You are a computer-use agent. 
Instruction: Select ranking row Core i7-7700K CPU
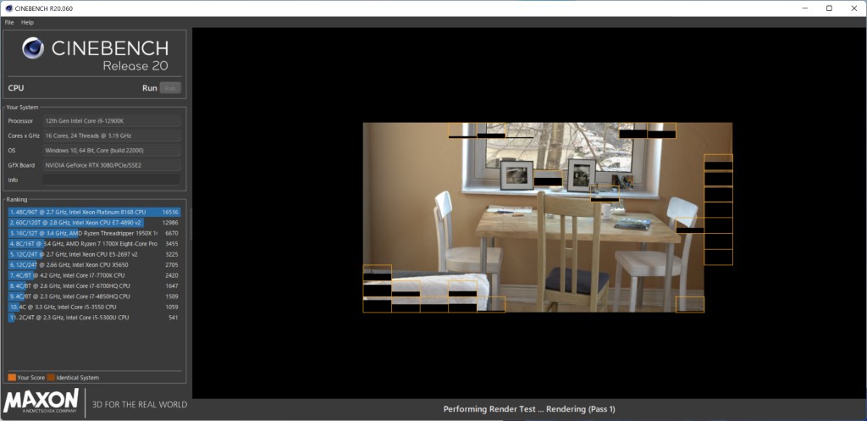(x=94, y=275)
